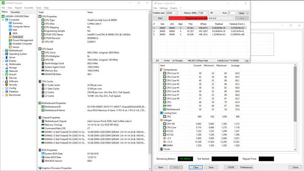304x171 pixels.
Task: Click the sensor list vertical scrollbar
Action: tap(295, 107)
